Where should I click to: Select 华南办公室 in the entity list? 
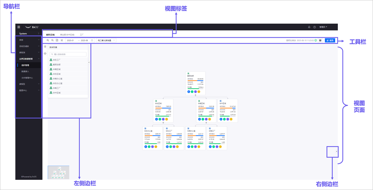[68, 79]
